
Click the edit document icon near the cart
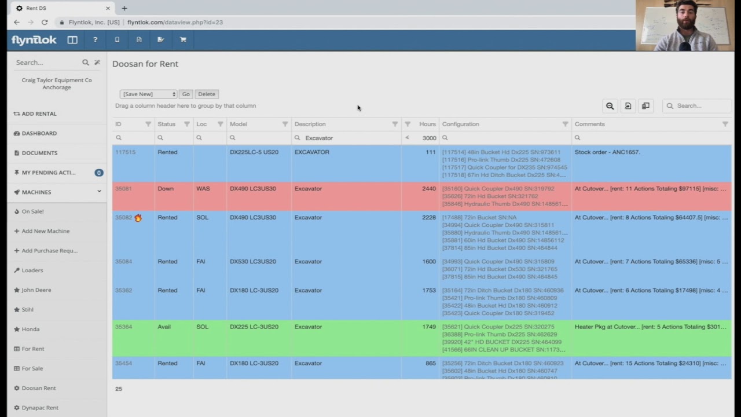coord(160,39)
